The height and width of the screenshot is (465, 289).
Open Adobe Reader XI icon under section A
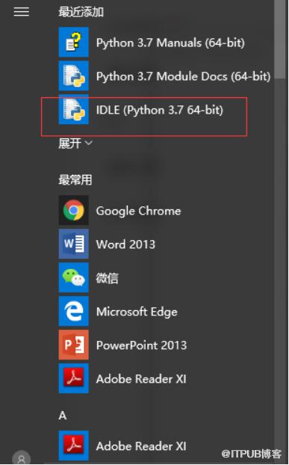point(73,446)
